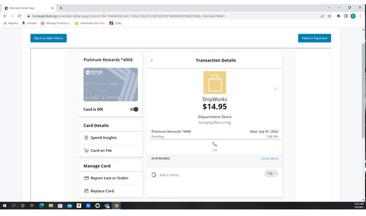Click the Back to Main Menu button

coord(48,38)
